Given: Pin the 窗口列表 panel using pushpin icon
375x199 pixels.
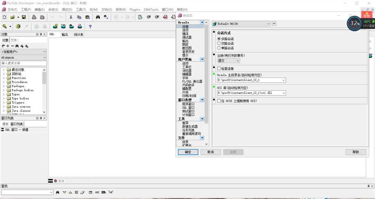Looking at the screenshot, I should (41, 118).
